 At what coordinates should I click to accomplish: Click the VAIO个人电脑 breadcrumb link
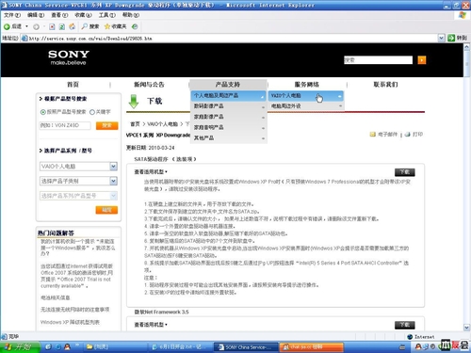(x=163, y=124)
